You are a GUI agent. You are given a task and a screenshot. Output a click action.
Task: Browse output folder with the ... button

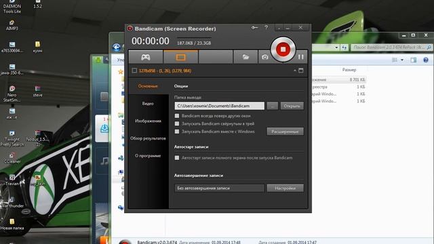tap(273, 106)
